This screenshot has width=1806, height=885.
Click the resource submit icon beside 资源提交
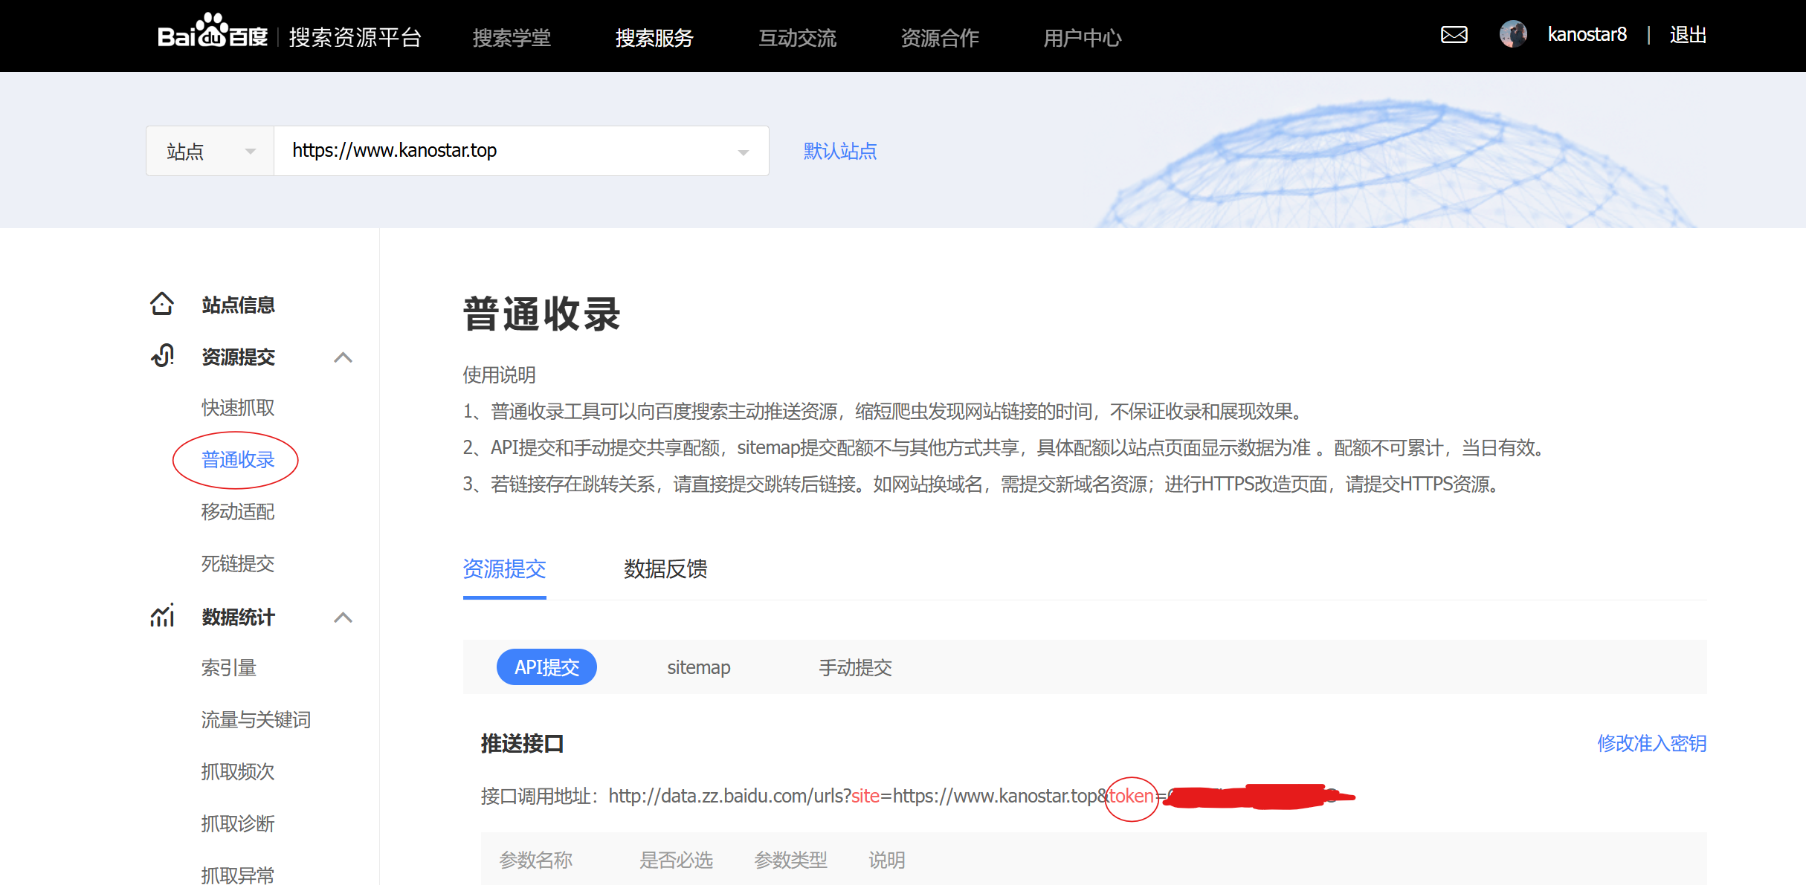pyautogui.click(x=162, y=356)
